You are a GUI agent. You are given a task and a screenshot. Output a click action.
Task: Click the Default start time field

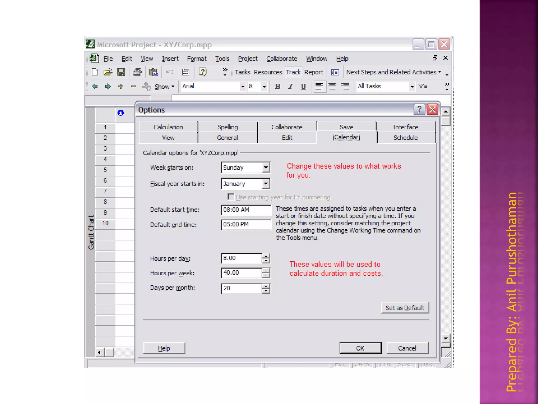tap(246, 210)
